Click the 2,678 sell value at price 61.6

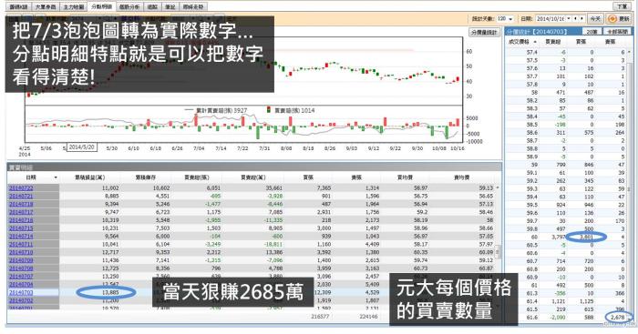pos(617,318)
